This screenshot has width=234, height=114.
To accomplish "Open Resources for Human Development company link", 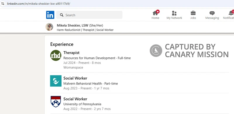I will click(89, 58).
